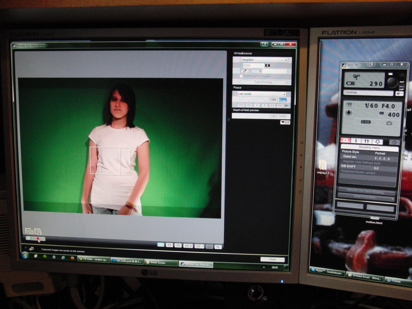Screen dimensions: 412x309
Task: Click the 5200 color temperature field
Action: (x=253, y=65)
